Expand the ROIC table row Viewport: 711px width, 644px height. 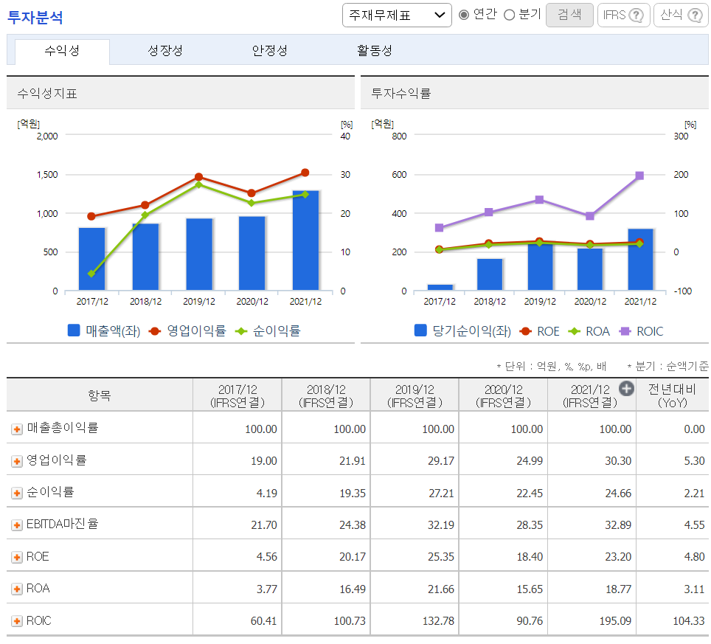[x=17, y=621]
